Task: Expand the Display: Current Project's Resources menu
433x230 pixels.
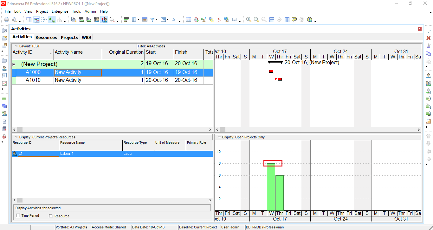Action: (x=17, y=137)
